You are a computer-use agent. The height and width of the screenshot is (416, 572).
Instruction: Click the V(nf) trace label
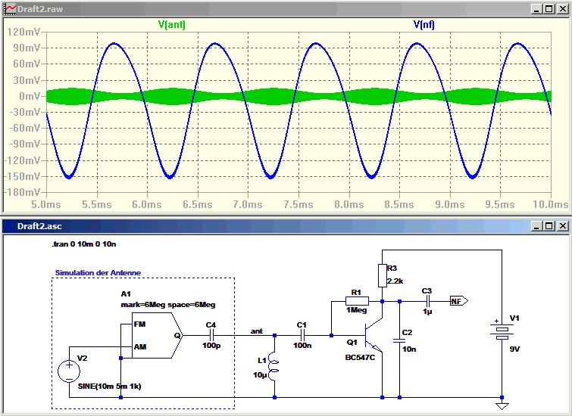tap(424, 25)
